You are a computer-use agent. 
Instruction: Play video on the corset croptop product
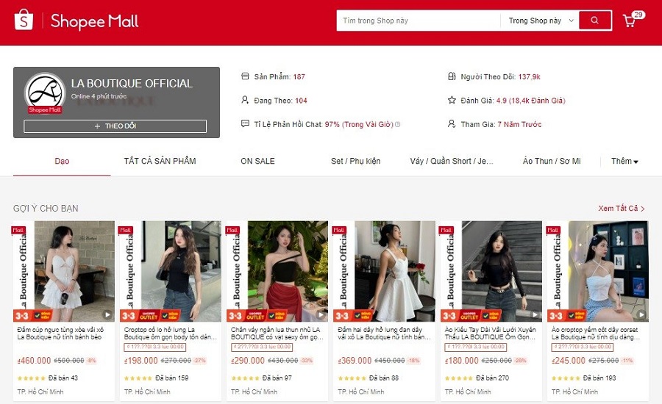point(641,314)
